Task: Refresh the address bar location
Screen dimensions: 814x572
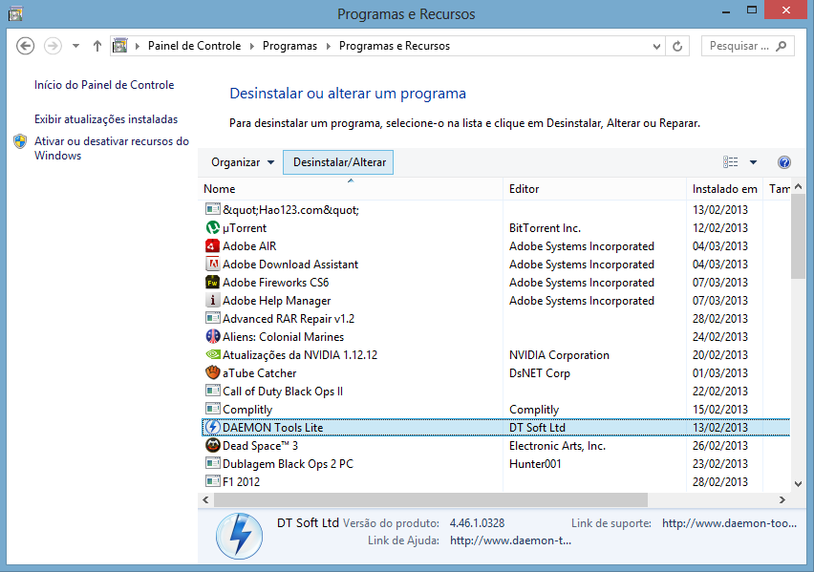Action: 677,46
